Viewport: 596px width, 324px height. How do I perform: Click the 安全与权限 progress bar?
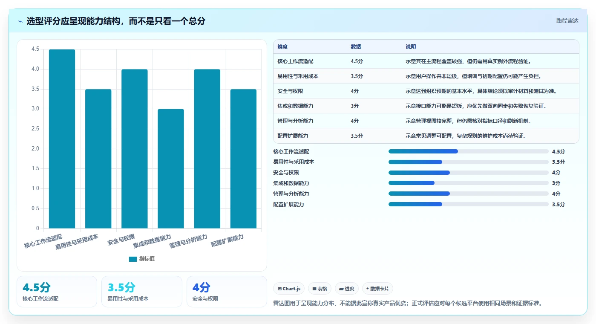point(469,173)
